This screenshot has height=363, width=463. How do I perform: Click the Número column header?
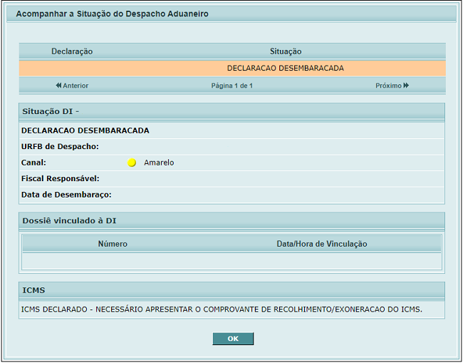[113, 244]
